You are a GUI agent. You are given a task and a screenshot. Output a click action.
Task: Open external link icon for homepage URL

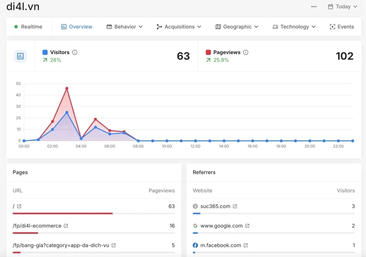19,206
